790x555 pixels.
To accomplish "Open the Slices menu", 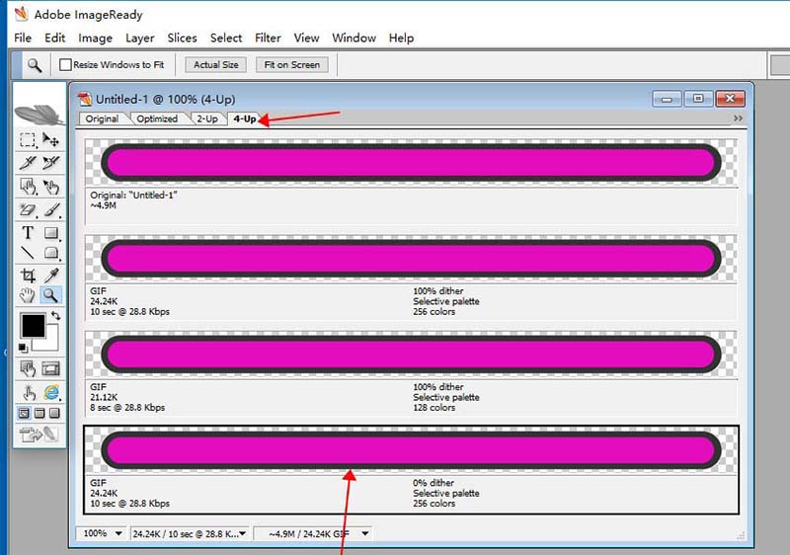I will 182,38.
